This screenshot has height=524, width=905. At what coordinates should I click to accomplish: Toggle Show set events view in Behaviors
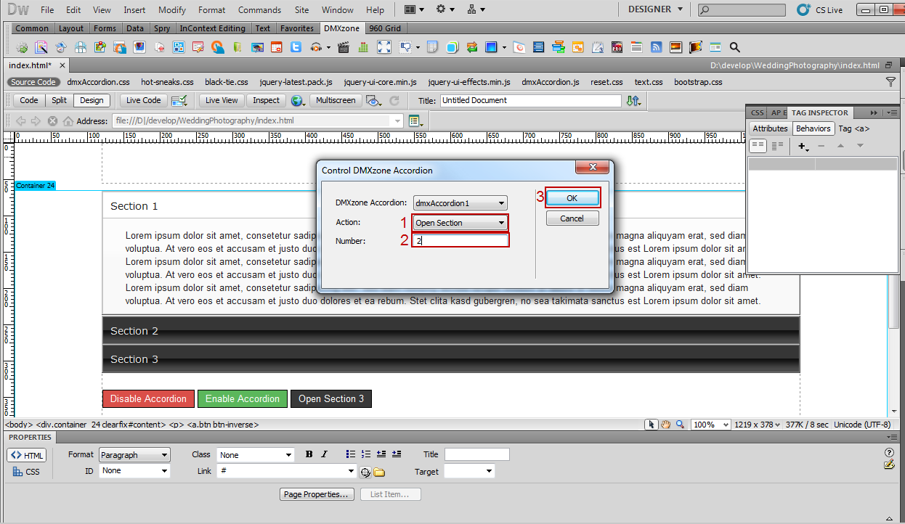click(758, 146)
